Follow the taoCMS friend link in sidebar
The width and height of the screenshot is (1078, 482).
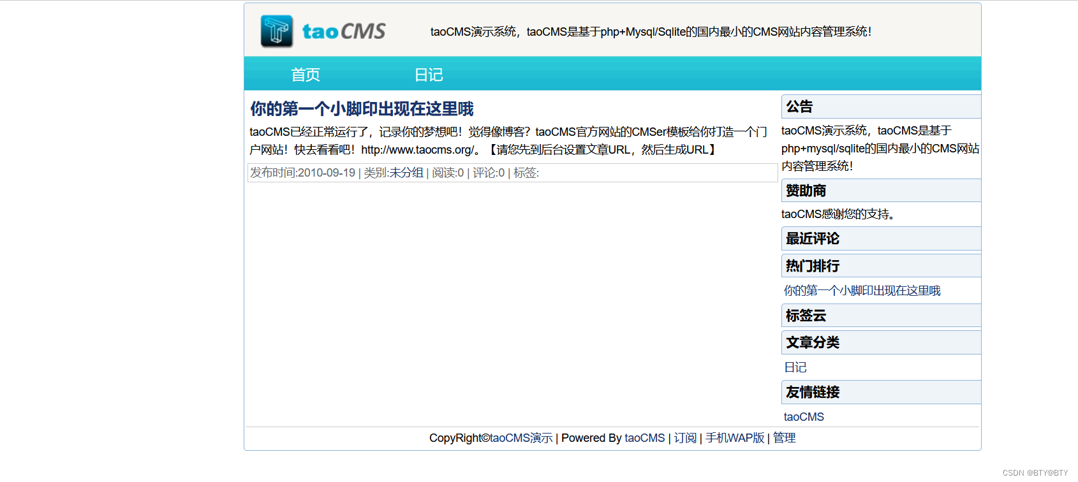[x=804, y=417]
